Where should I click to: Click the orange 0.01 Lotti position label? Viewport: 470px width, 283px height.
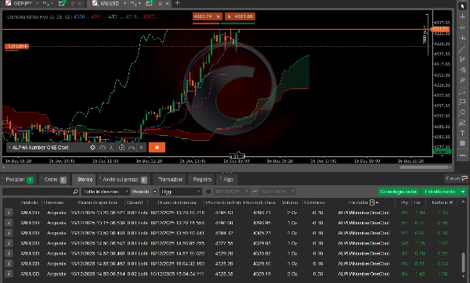coord(16,46)
